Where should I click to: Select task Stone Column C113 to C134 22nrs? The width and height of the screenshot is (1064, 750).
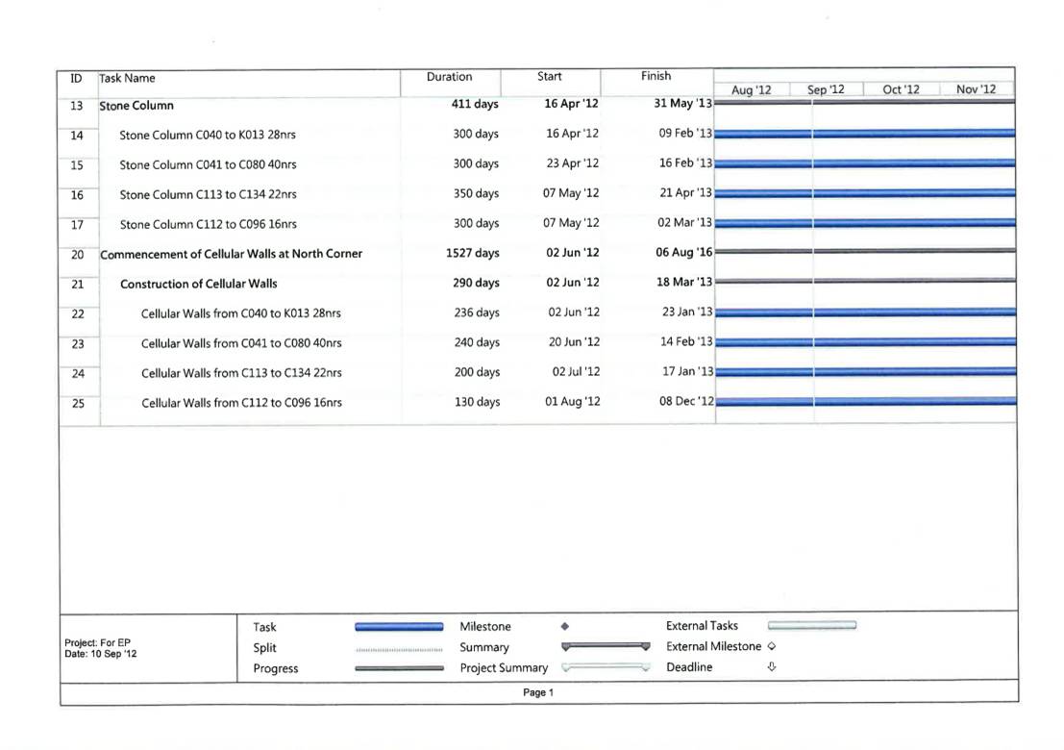coord(208,194)
